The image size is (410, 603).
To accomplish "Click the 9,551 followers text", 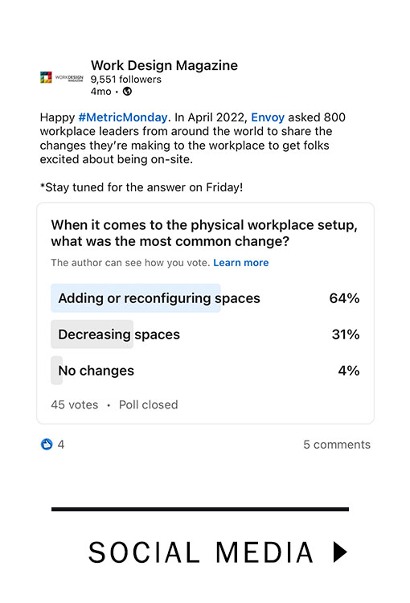I will point(125,80).
